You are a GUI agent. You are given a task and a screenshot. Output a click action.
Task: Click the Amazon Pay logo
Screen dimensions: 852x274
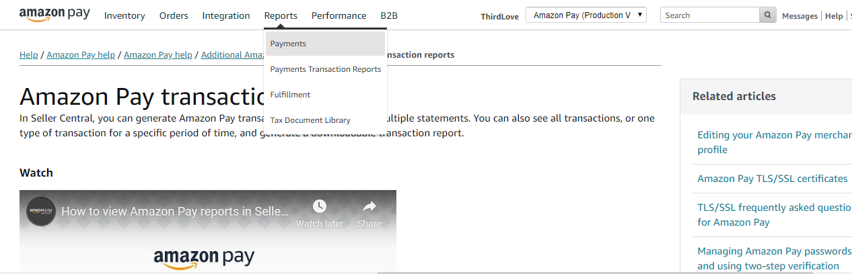coord(54,15)
